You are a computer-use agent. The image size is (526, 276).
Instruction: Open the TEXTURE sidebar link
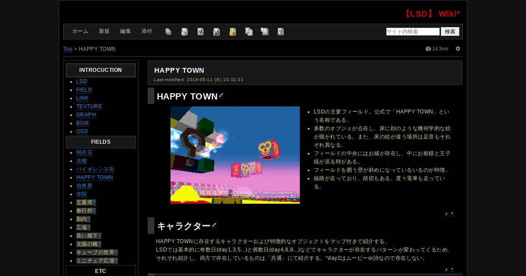(x=89, y=106)
